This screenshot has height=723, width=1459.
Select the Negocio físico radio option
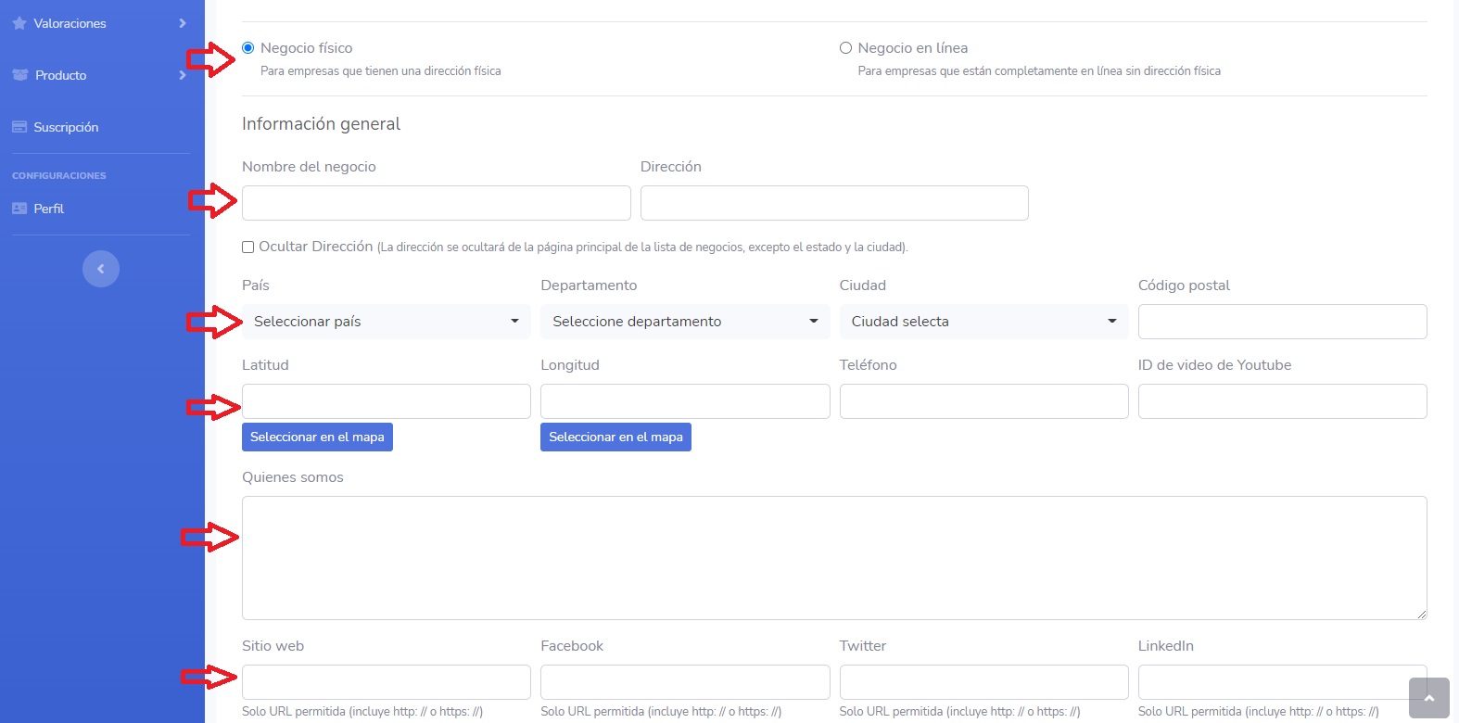point(248,48)
